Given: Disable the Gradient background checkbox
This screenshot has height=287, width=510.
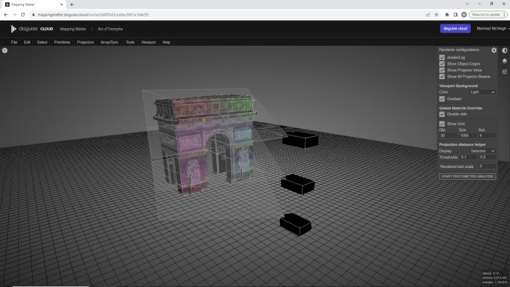Looking at the screenshot, I should [442, 99].
